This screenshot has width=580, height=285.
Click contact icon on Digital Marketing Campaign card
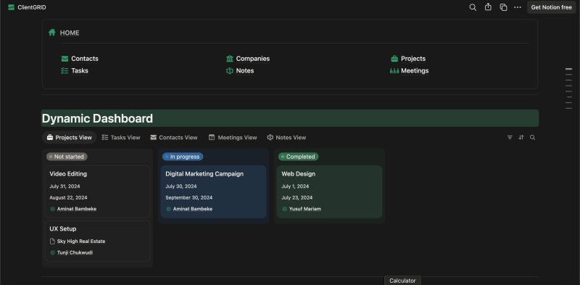point(169,209)
